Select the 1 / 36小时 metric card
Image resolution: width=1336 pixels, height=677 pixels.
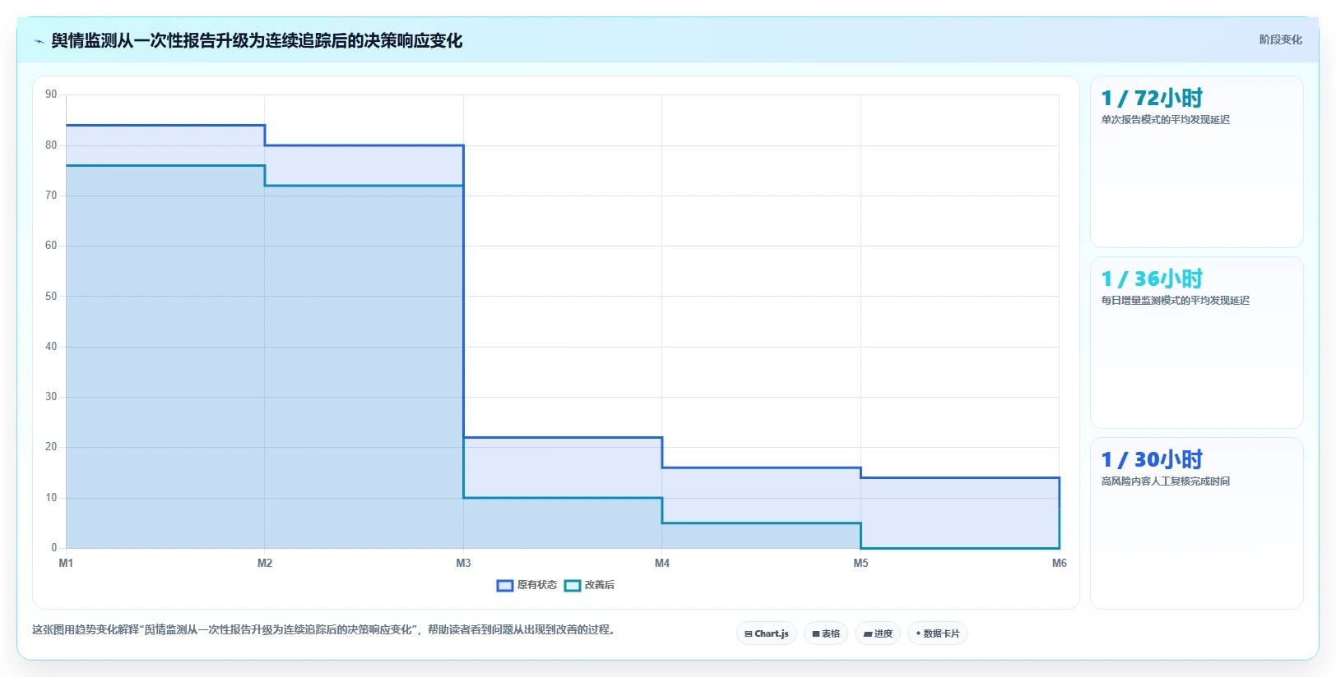point(1196,343)
